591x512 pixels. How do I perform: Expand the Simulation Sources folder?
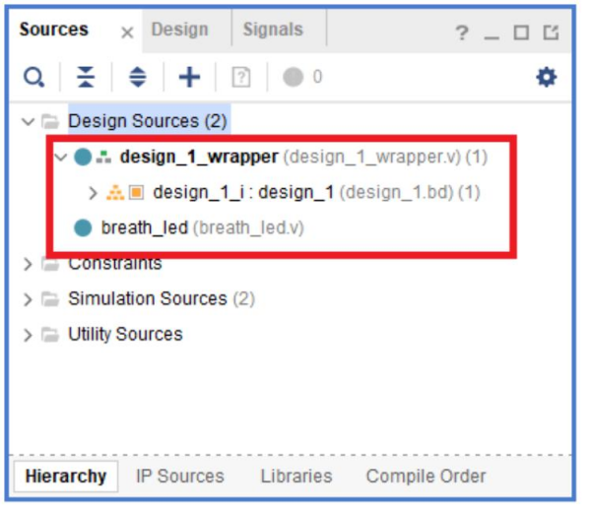[28, 298]
